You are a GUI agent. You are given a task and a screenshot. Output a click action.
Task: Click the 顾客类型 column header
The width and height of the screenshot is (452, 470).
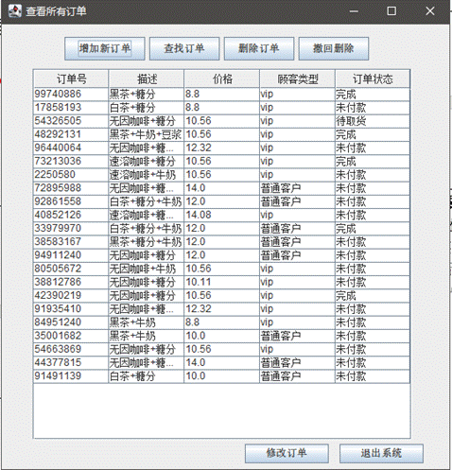pyautogui.click(x=297, y=78)
